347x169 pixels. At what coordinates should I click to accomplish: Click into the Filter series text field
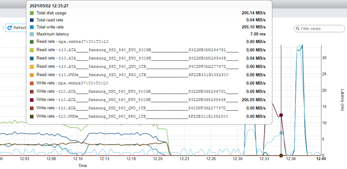click(x=317, y=29)
